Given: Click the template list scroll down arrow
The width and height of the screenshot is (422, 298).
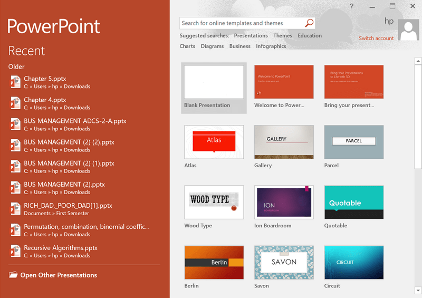Looking at the screenshot, I should 418,291.
